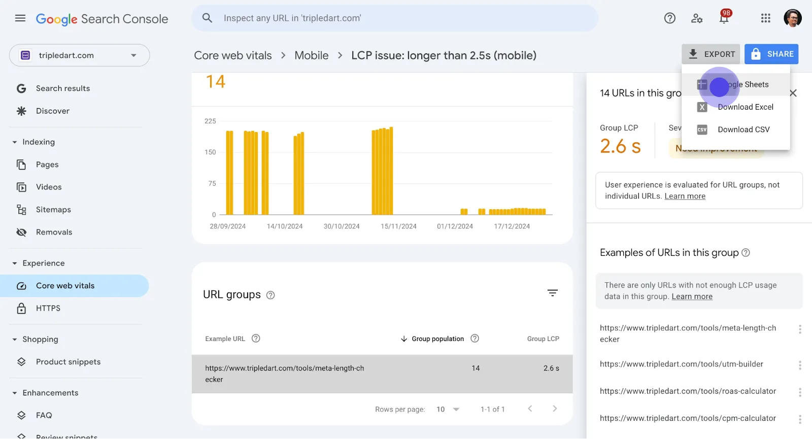Open notifications bell with 98 badge
The height and width of the screenshot is (439, 812).
tap(724, 18)
